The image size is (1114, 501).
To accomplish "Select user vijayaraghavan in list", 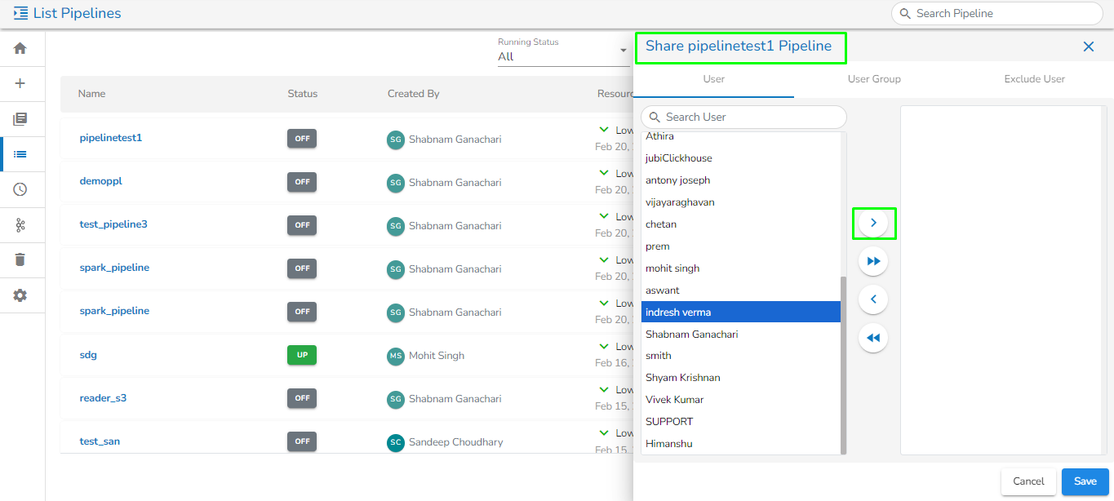I will 741,202.
